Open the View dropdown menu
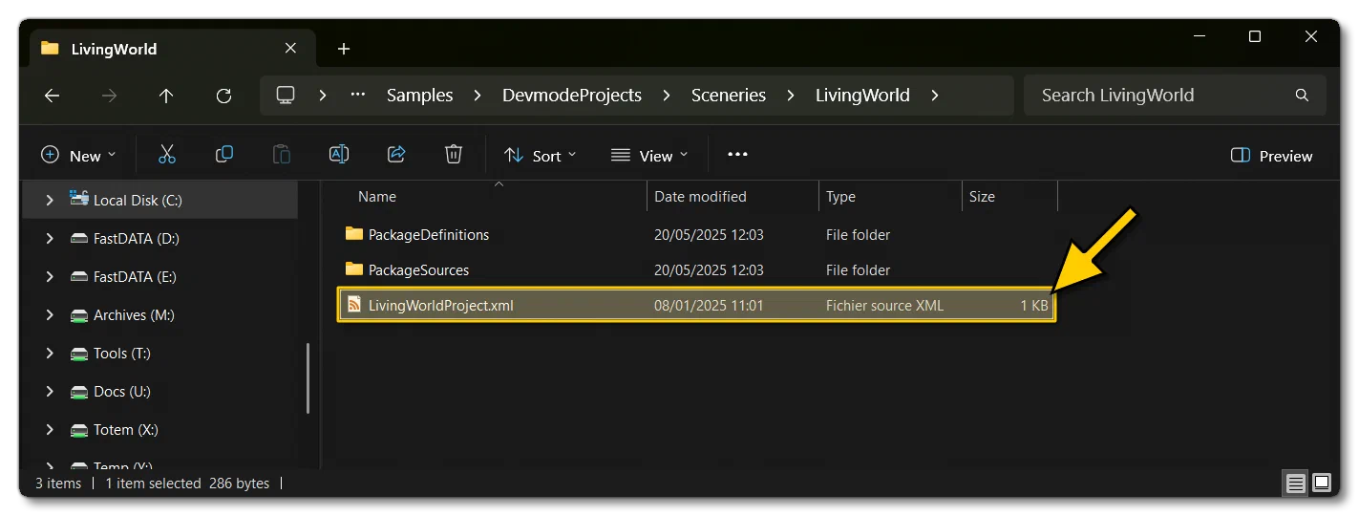Viewport: 1359px width, 516px height. click(x=649, y=156)
